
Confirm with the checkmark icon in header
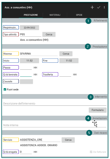99,7
